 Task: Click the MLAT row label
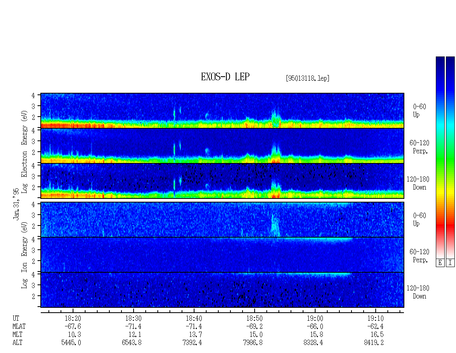19,326
